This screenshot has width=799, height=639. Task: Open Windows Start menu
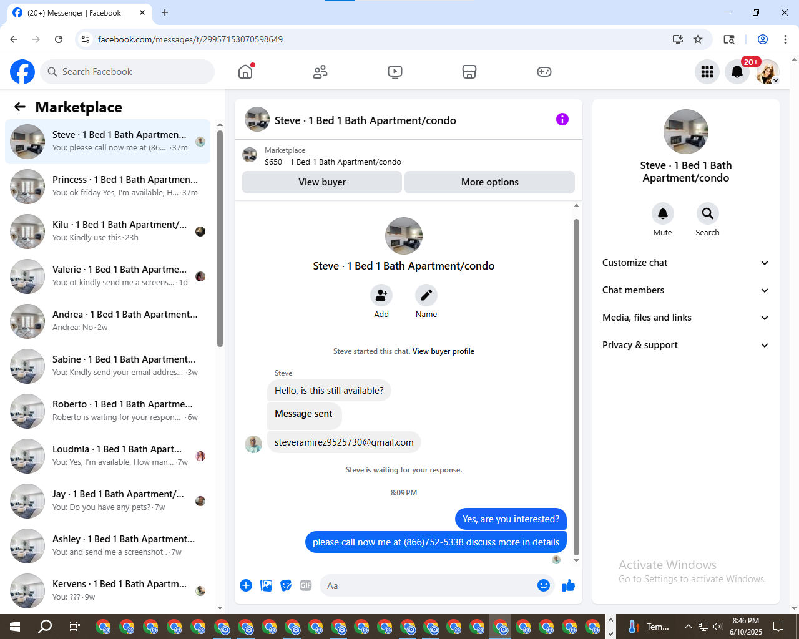15,627
